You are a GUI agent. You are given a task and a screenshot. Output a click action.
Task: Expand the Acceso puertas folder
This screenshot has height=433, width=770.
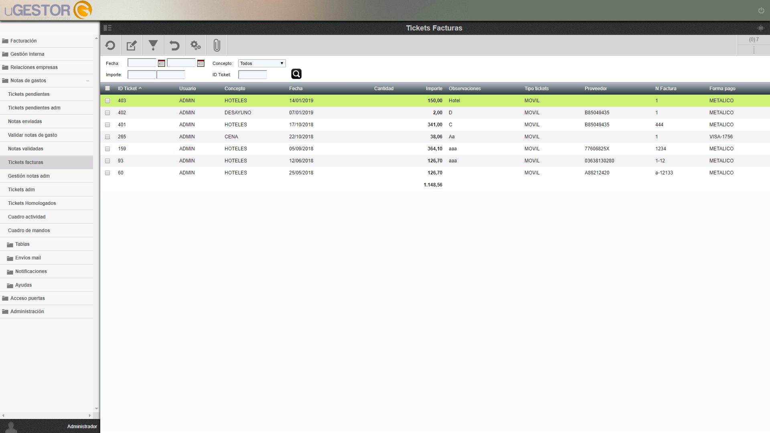tap(47, 298)
